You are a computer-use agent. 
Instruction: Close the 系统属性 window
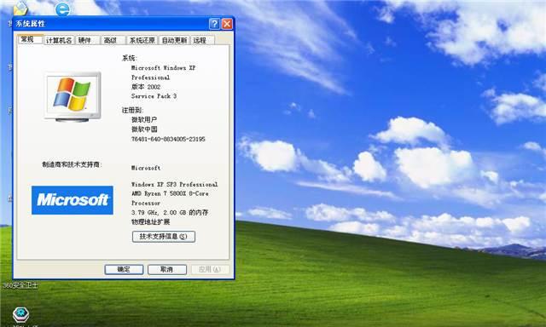(x=227, y=24)
